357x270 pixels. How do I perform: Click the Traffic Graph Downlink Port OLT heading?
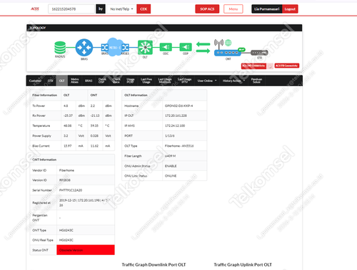click(154, 264)
